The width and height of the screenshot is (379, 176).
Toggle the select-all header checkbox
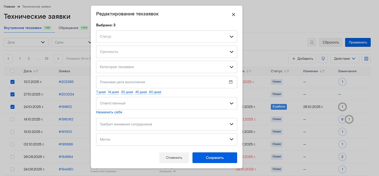12,71
